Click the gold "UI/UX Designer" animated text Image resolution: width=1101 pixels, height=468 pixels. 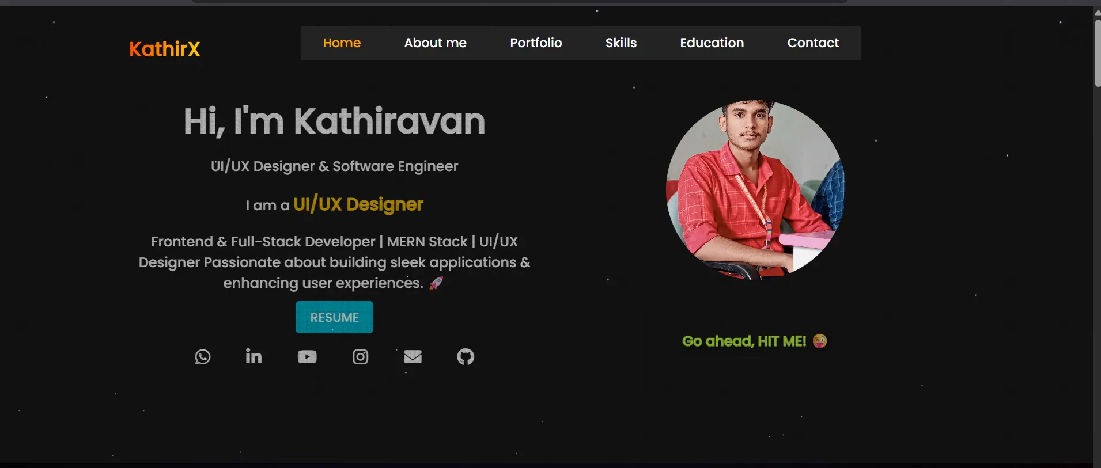[358, 204]
